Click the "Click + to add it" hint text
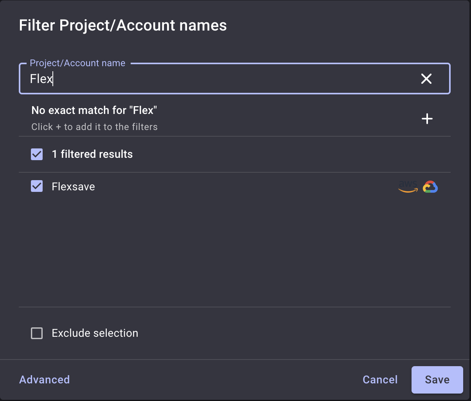 click(94, 127)
